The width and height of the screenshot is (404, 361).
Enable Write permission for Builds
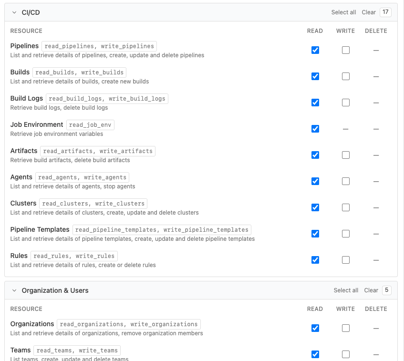click(x=346, y=76)
